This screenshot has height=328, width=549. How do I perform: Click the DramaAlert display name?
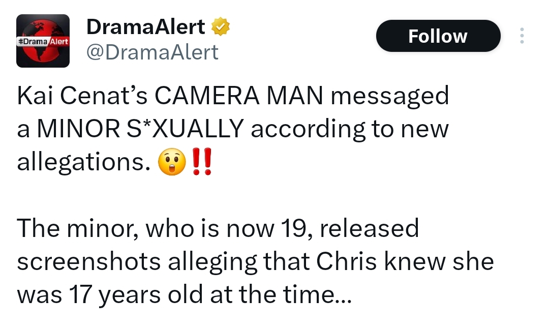click(146, 27)
